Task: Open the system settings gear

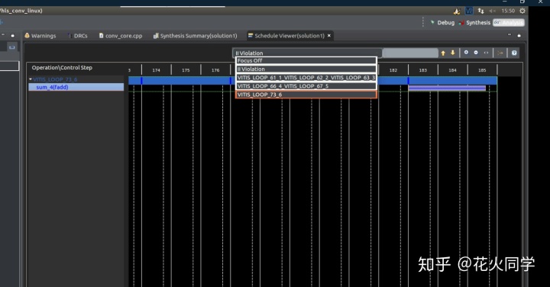Action: (x=522, y=11)
